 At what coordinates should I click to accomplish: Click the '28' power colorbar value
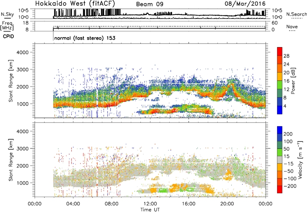pyautogui.click(x=286, y=56)
